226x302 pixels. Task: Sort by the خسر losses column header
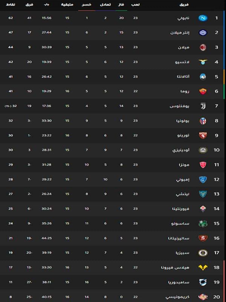(87, 5)
